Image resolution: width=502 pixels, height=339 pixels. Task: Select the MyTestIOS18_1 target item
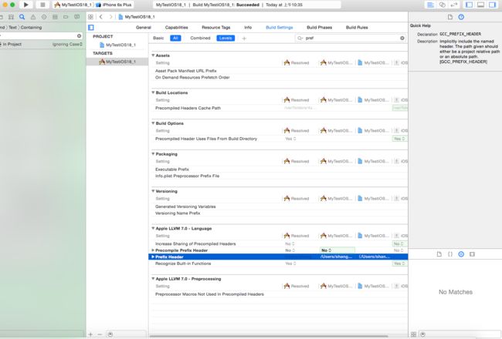117,62
